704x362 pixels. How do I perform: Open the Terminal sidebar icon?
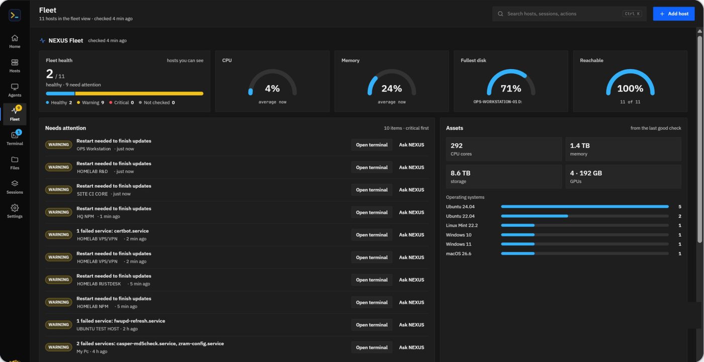click(15, 135)
